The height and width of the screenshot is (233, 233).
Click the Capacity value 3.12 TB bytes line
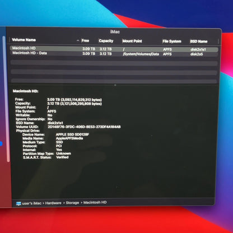74,104
